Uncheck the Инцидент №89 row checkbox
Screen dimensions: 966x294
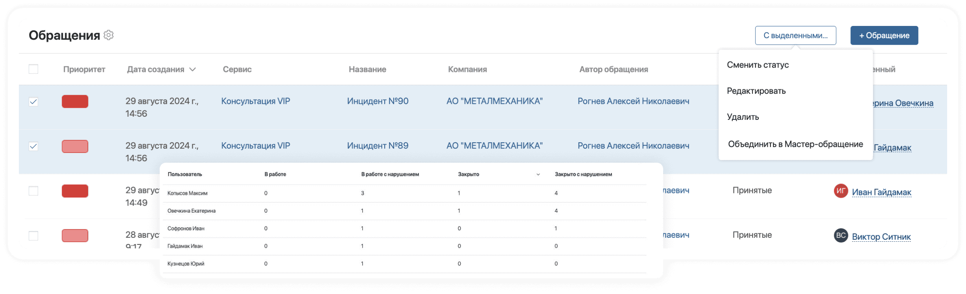coord(33,146)
